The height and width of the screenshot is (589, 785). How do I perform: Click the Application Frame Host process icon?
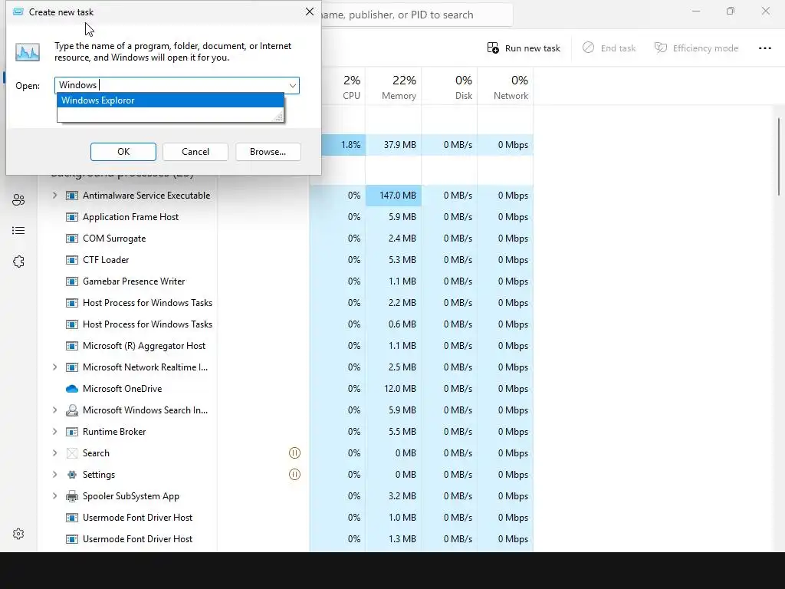pyautogui.click(x=72, y=217)
